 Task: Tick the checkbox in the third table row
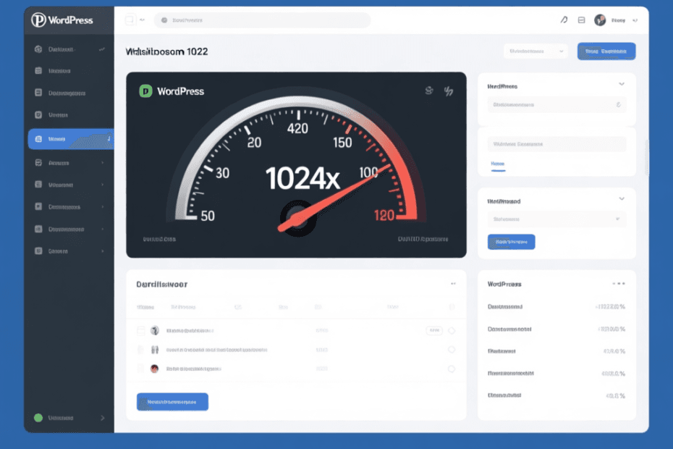click(x=142, y=369)
